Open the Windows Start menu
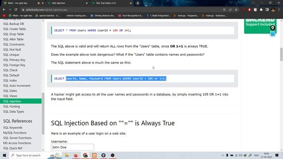 [4, 155]
